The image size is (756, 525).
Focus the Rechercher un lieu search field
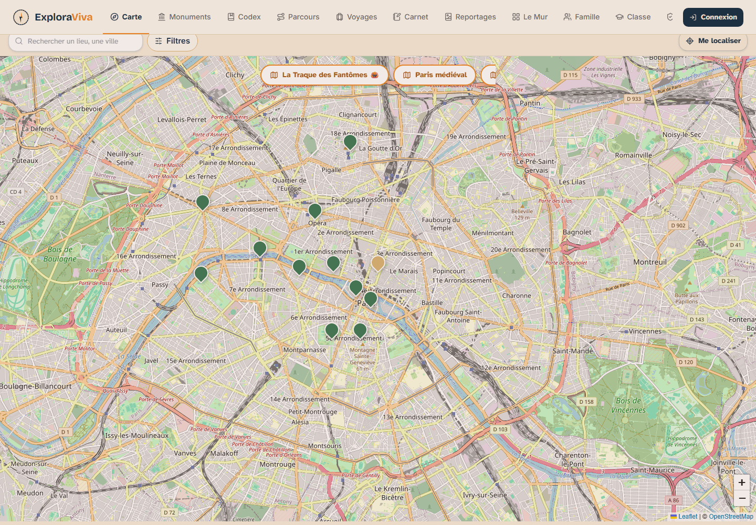[x=76, y=41]
